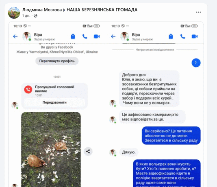Share the dead chickens photo
Viewport: 217px width, 187px height.
(x=88, y=151)
